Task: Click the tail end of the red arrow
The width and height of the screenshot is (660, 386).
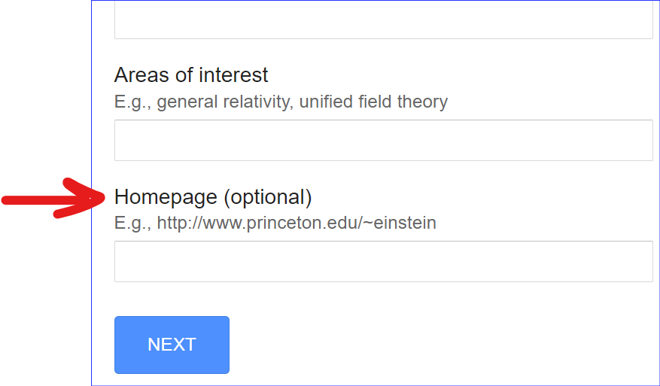Action: [11, 199]
